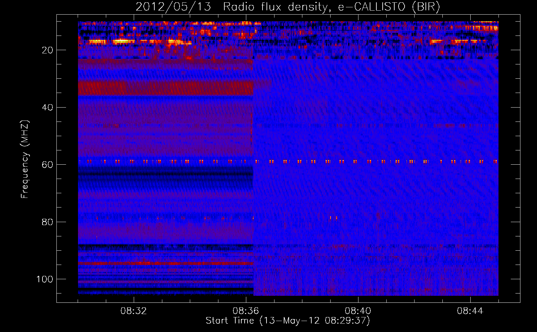Click the 20 frequency tick label
Viewport: 537px width, 332px height.
click(x=47, y=50)
